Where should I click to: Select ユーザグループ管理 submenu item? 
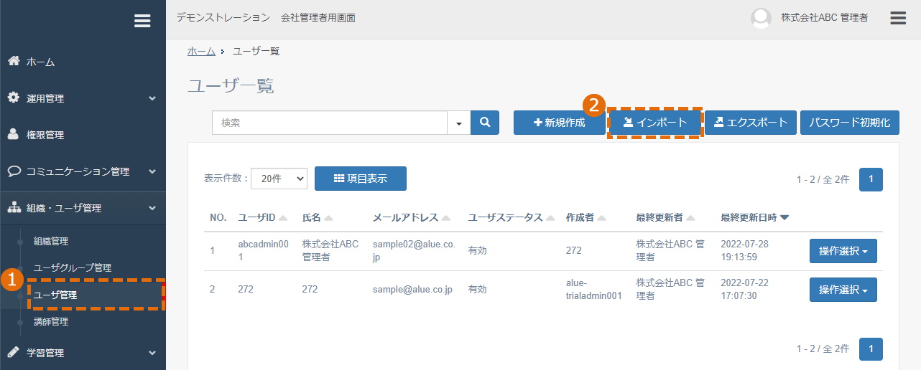pos(73,267)
